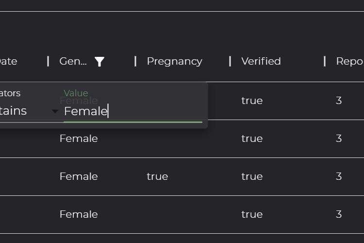364x243 pixels.
Task: Sort by the Pregnancy column header
Action: pyautogui.click(x=174, y=61)
